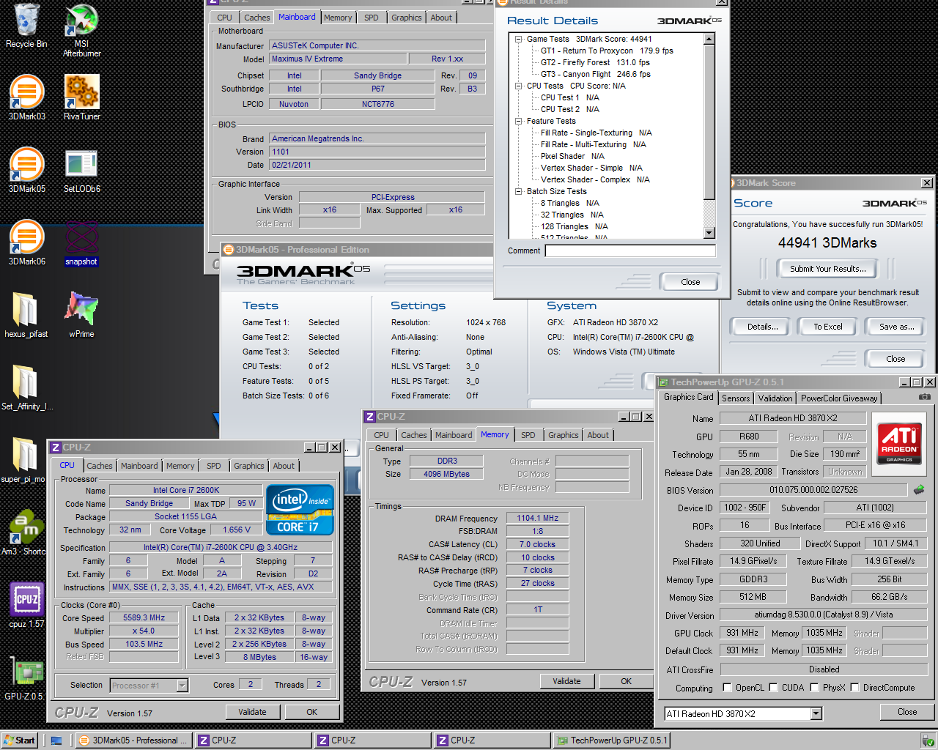The height and width of the screenshot is (750, 938).
Task: Open the GPU selection dropdown in GPU-Z
Action: coord(816,713)
